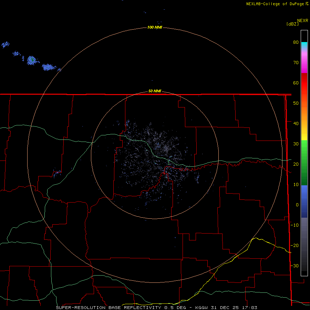Screen dimensions: 310x310
Task: Click the 50 NMI range ring label
Action: click(155, 91)
